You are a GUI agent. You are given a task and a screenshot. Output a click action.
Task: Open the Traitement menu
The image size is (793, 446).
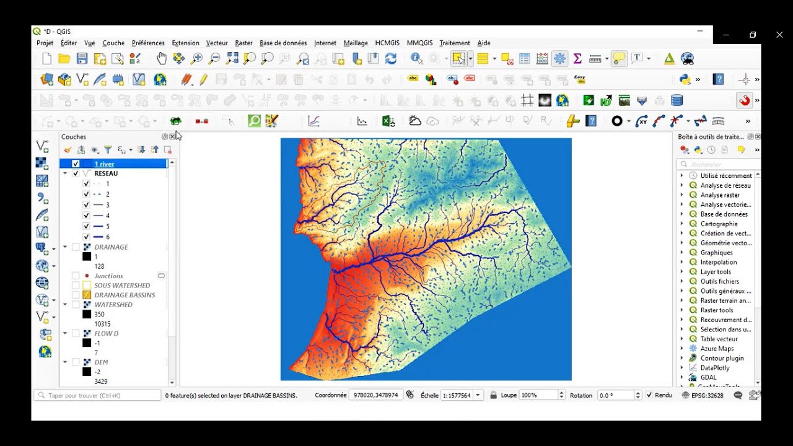click(455, 43)
